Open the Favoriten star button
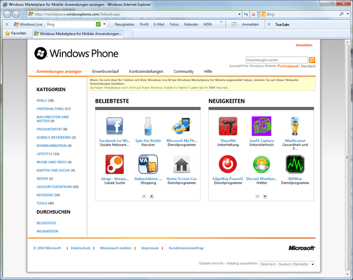 (16, 33)
